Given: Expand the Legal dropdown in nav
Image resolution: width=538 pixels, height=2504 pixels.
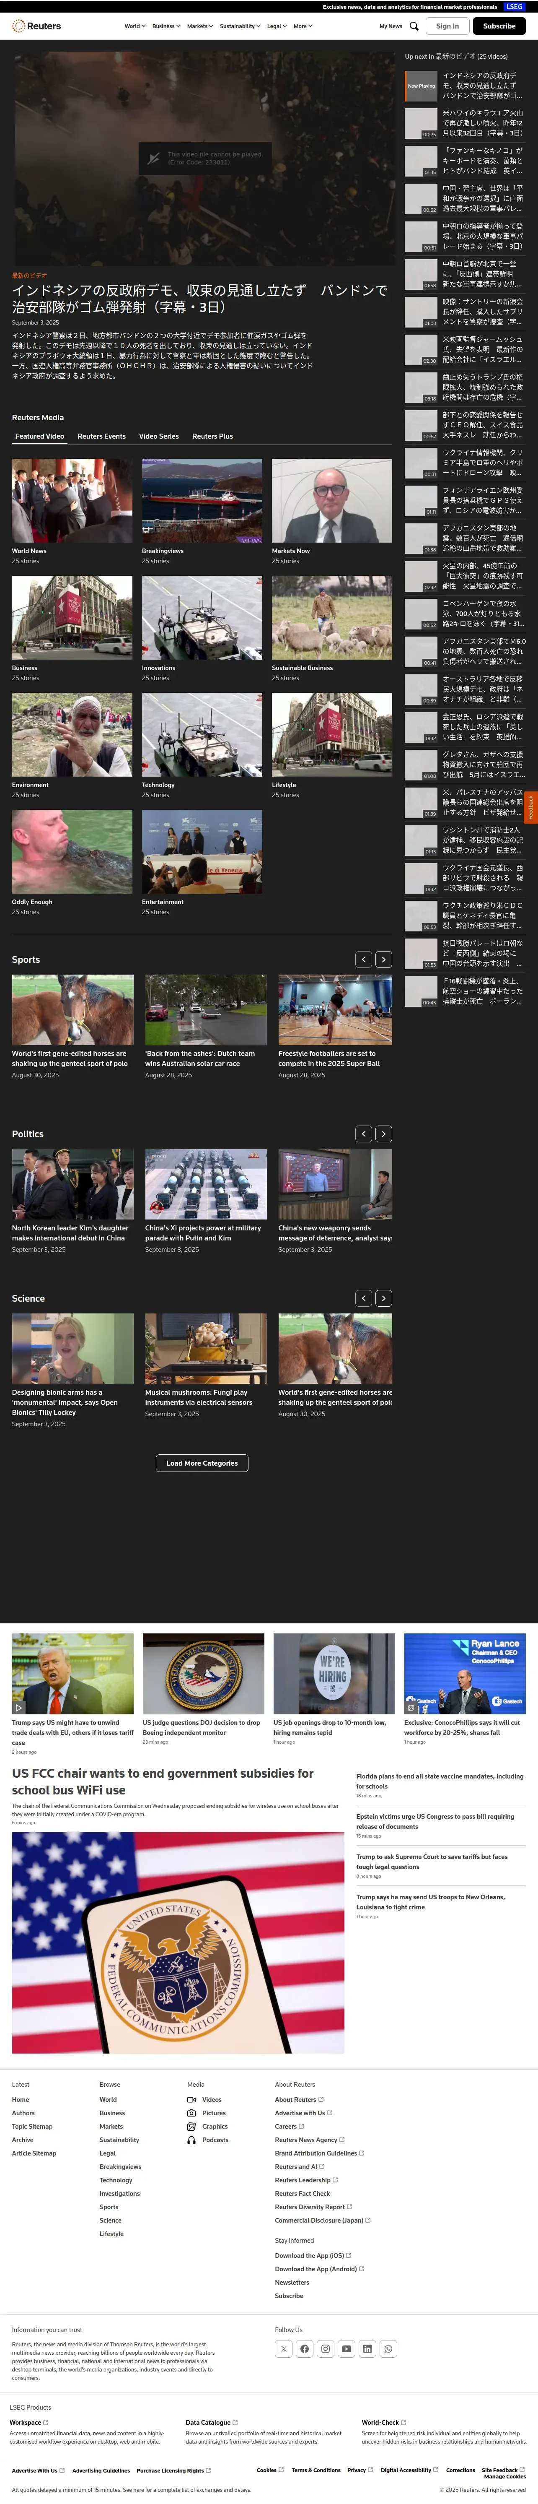Looking at the screenshot, I should [x=277, y=26].
